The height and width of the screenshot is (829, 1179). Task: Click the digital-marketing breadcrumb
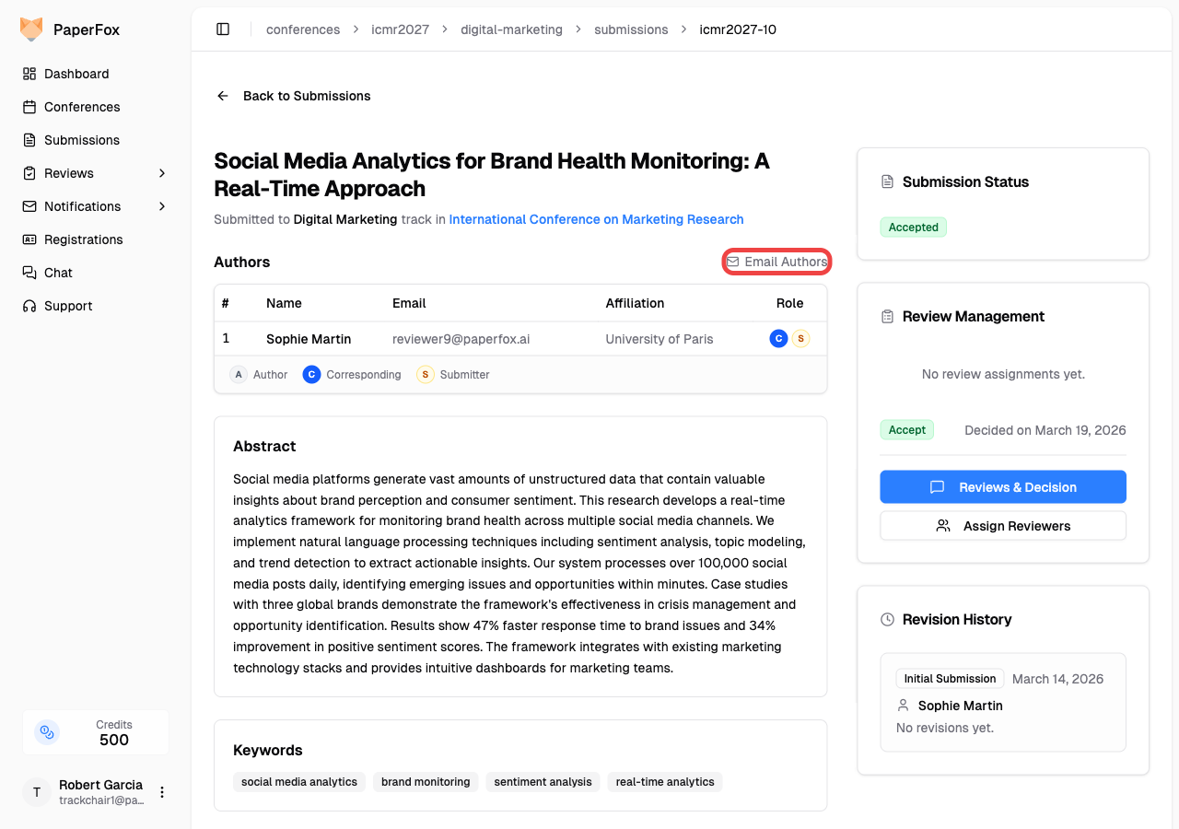(511, 29)
